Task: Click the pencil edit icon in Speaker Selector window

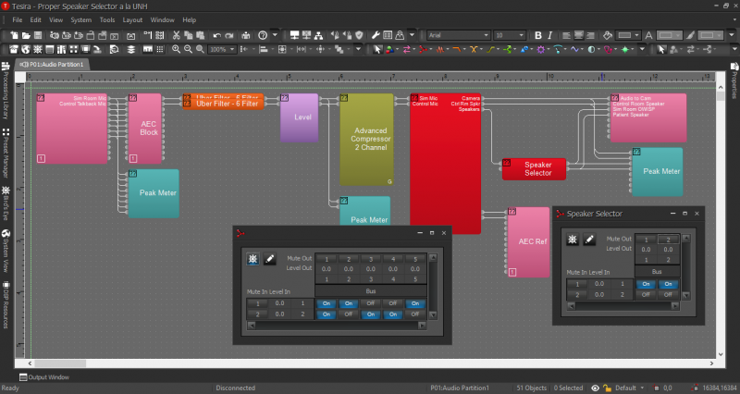Action: click(x=589, y=240)
